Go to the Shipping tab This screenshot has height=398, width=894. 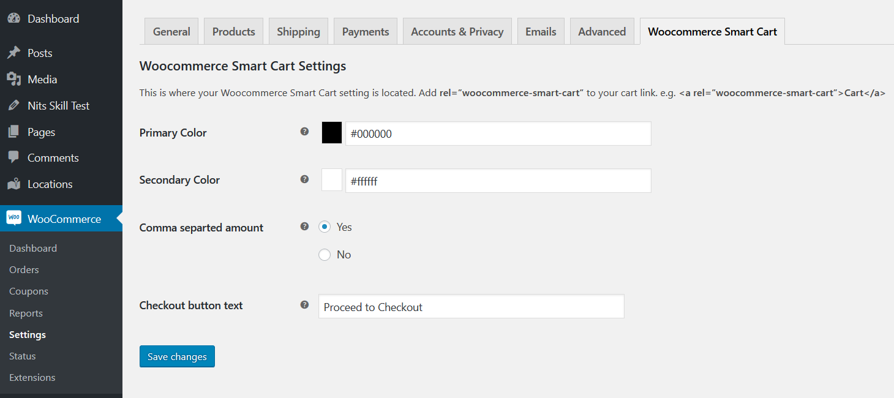point(298,31)
